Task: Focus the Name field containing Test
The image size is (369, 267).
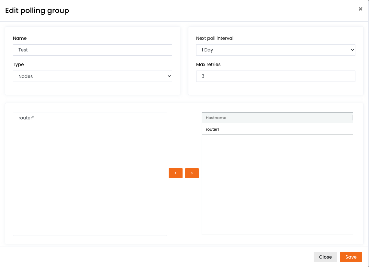Action: click(x=92, y=50)
